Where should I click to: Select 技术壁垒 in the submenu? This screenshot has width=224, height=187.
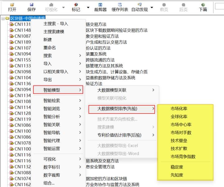179,141
